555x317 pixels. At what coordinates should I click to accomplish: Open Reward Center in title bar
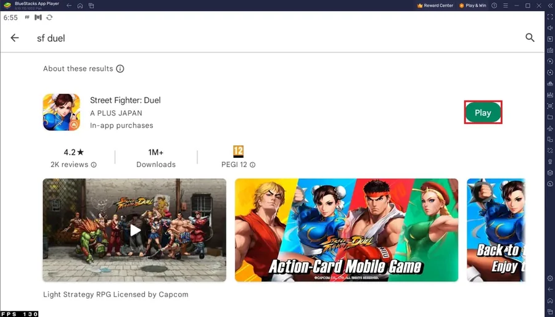point(435,6)
